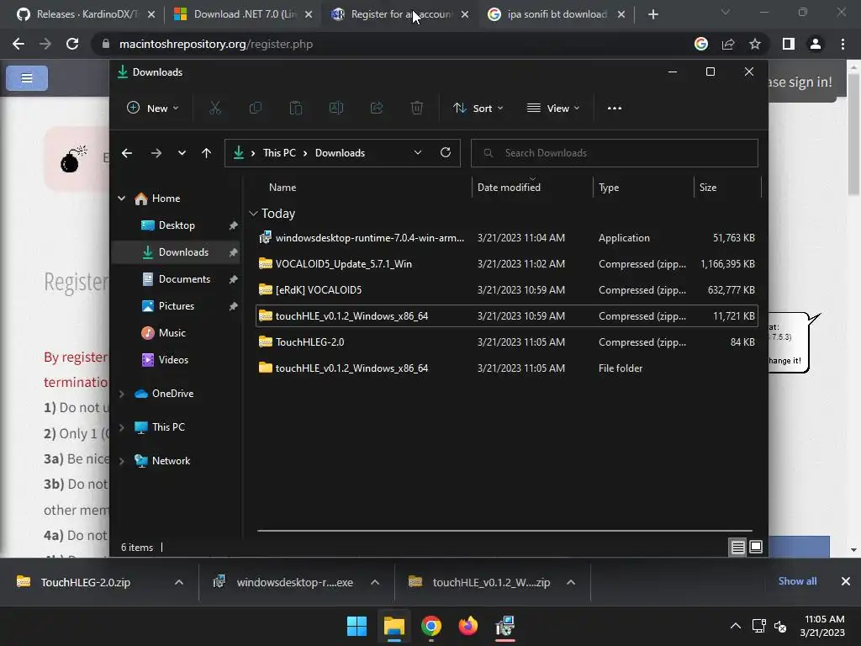
Task: Collapse the Home tree node
Action: [x=121, y=199]
